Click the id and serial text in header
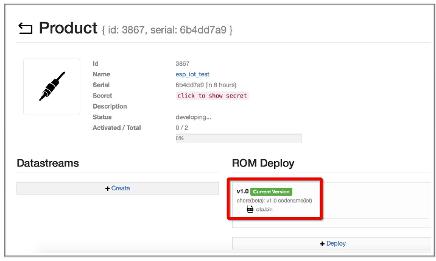436x261 pixels. (x=167, y=29)
